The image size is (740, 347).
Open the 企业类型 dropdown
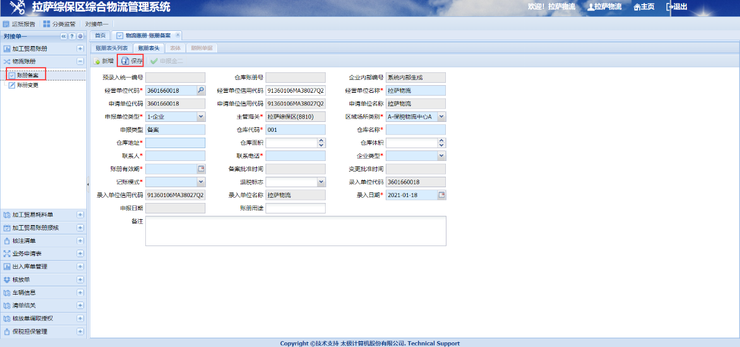[441, 156]
